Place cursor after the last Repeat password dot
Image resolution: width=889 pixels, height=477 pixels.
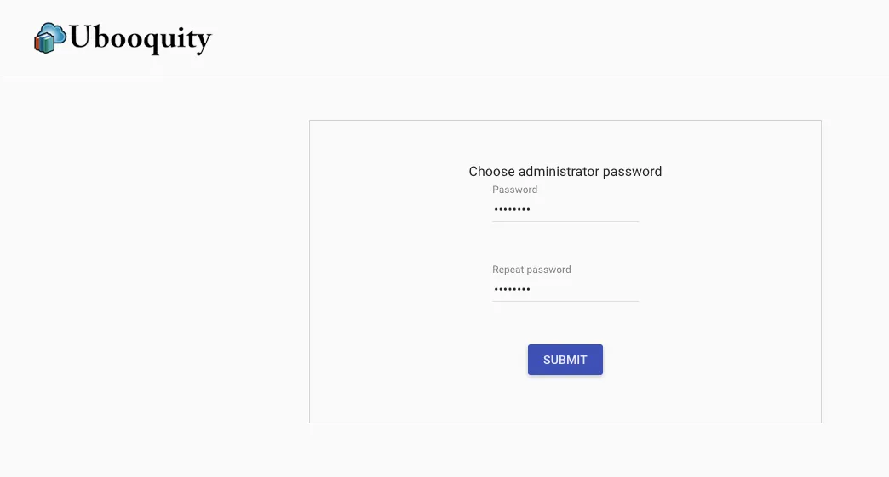click(532, 289)
